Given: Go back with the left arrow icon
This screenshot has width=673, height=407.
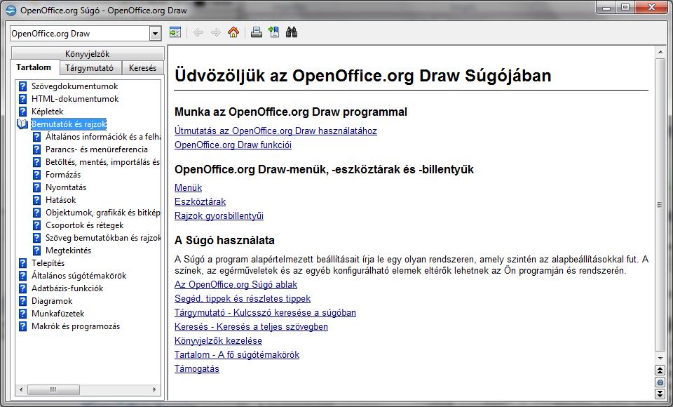Looking at the screenshot, I should point(198,32).
